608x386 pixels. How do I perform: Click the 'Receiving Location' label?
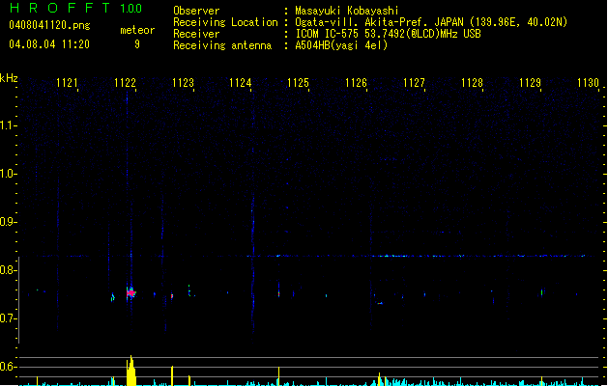coord(225,22)
